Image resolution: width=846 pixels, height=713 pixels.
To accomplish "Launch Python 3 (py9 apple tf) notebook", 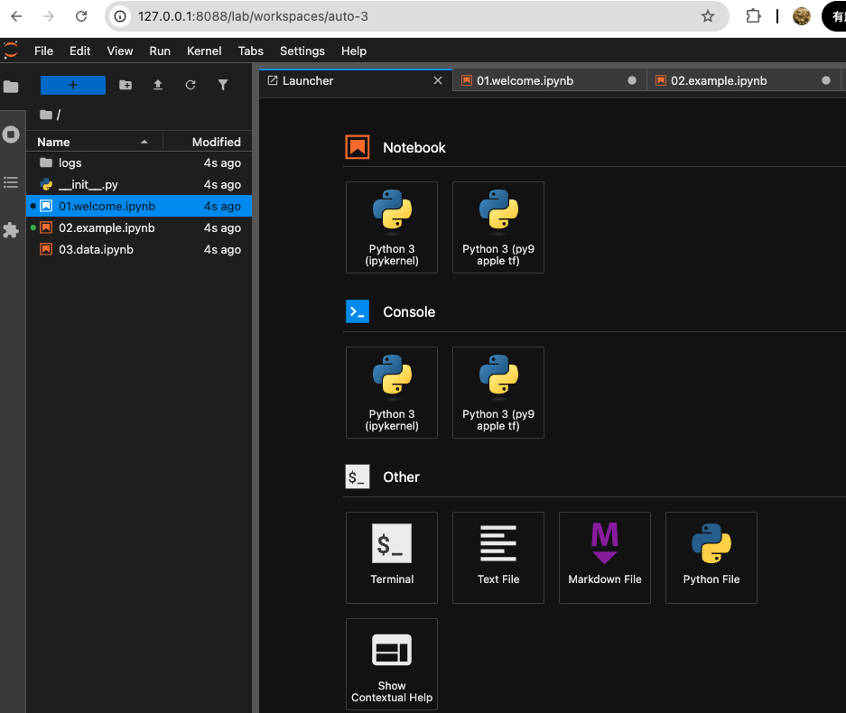I will point(498,227).
